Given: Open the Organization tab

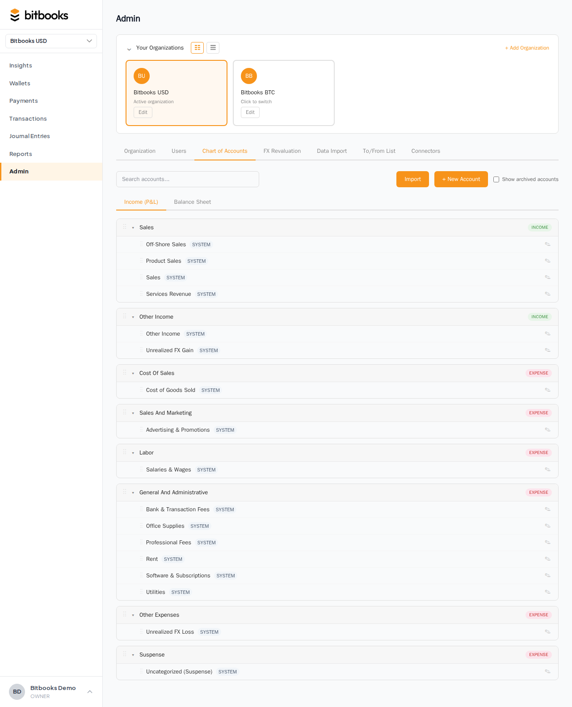Looking at the screenshot, I should (140, 151).
